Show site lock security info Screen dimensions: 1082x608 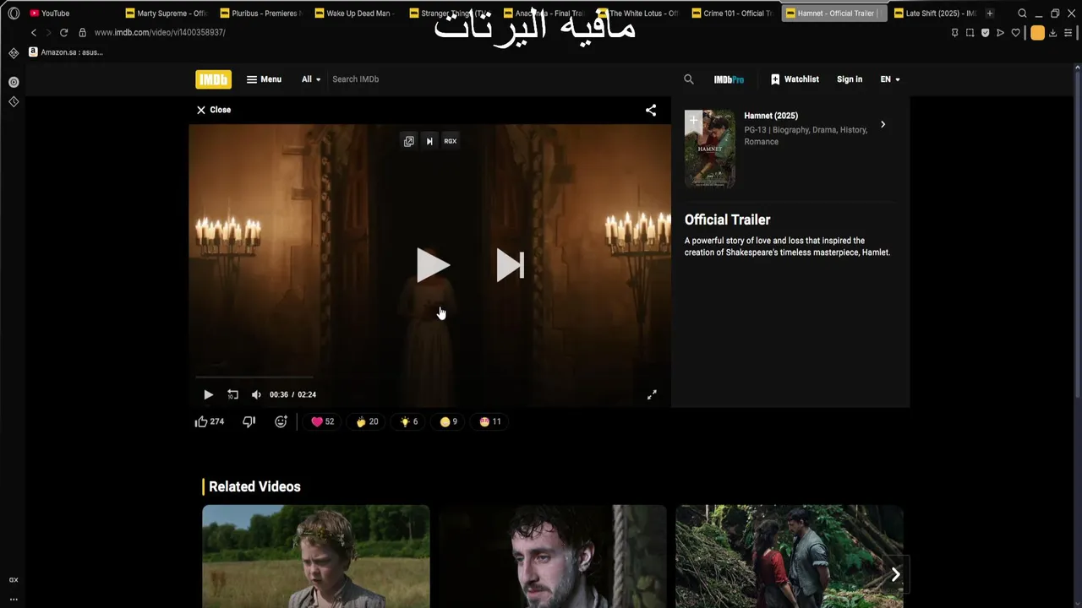(82, 33)
